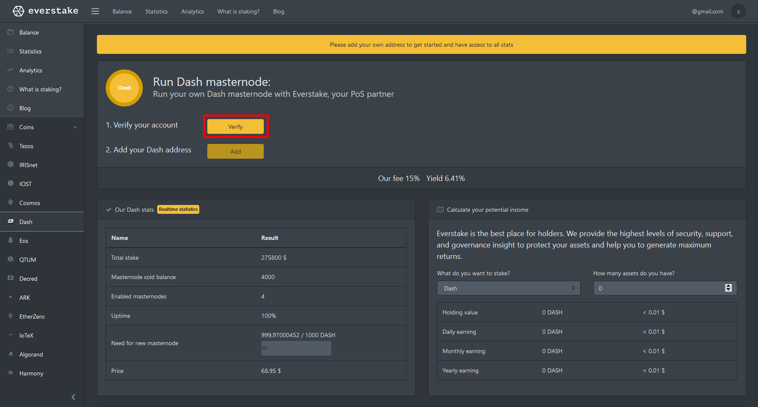
Task: Open EtherZero in the sidebar list
Action: tap(32, 317)
